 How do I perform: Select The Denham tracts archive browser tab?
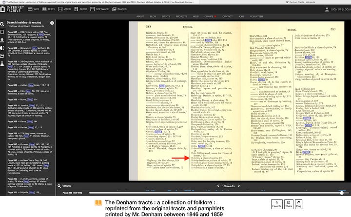click(99, 2)
